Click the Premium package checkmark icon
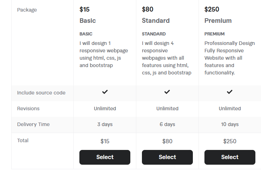 click(x=229, y=92)
